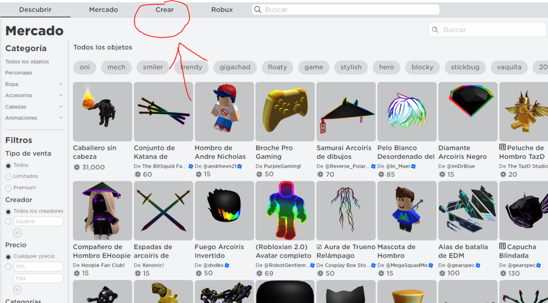Click into the Máx. price field

tap(38, 278)
